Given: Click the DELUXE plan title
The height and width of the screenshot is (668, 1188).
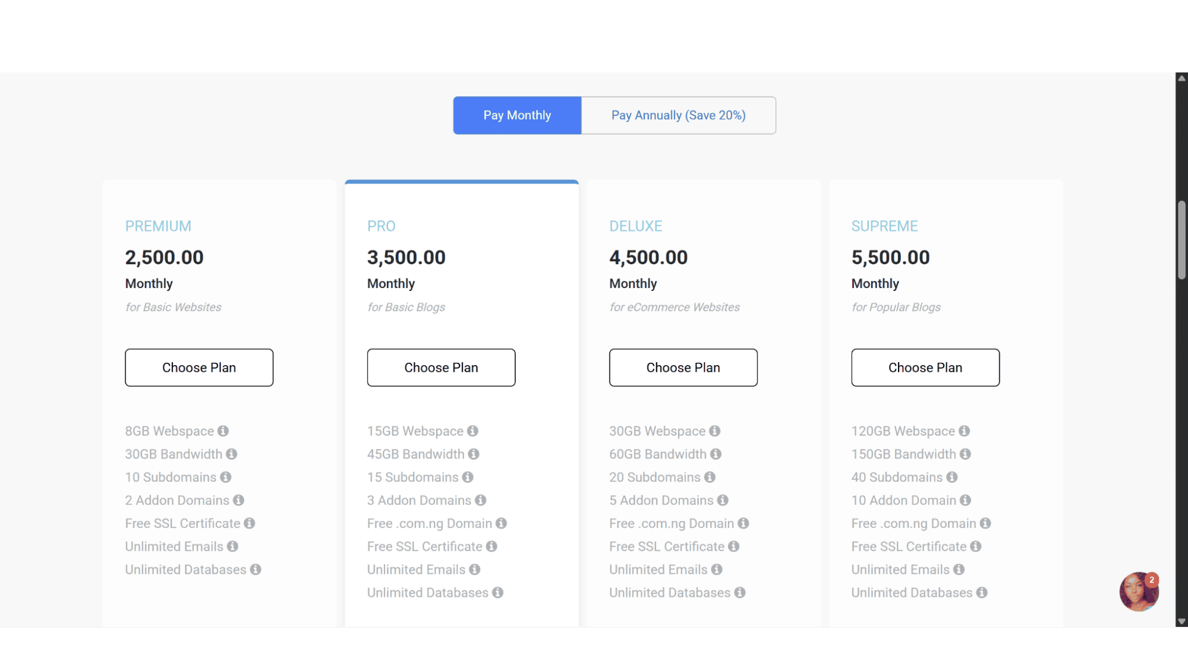Looking at the screenshot, I should click(635, 226).
